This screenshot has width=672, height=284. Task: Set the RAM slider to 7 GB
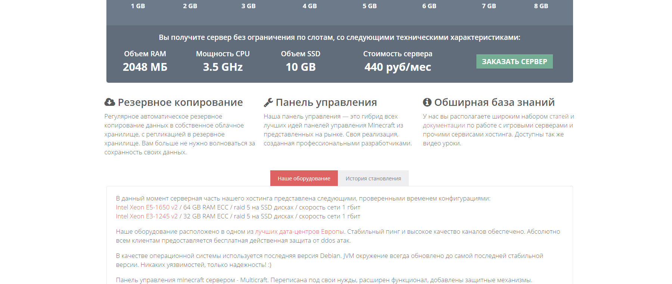pos(489,6)
